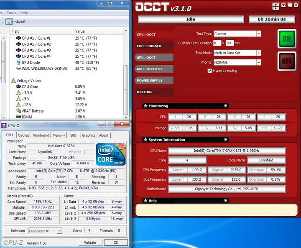Open the Tools menu
Screen dimensions: 301x248
click(11, 13)
